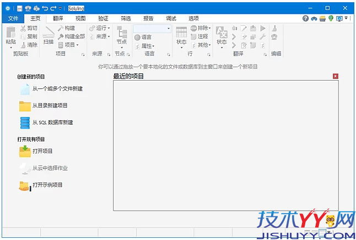
Task: Click the redo arrow in title bar
Action: [x=53, y=8]
